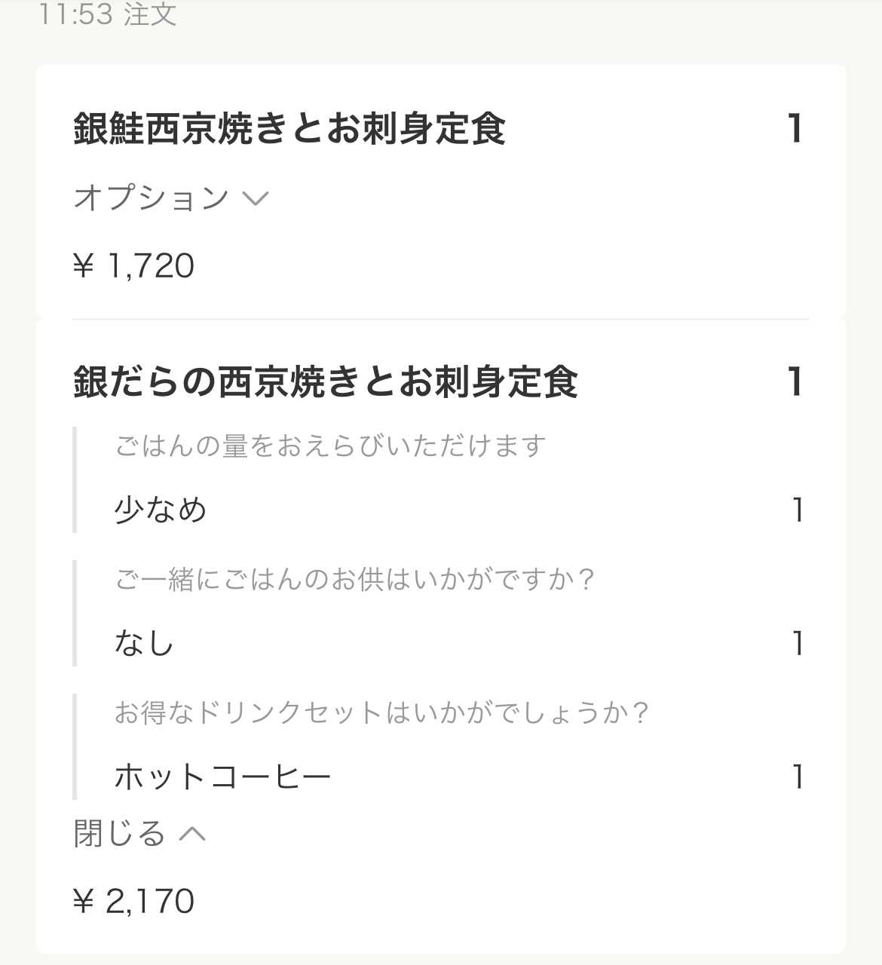This screenshot has height=965, width=882.
Task: Click the ¥ 2,170 price
Action: pos(134,901)
